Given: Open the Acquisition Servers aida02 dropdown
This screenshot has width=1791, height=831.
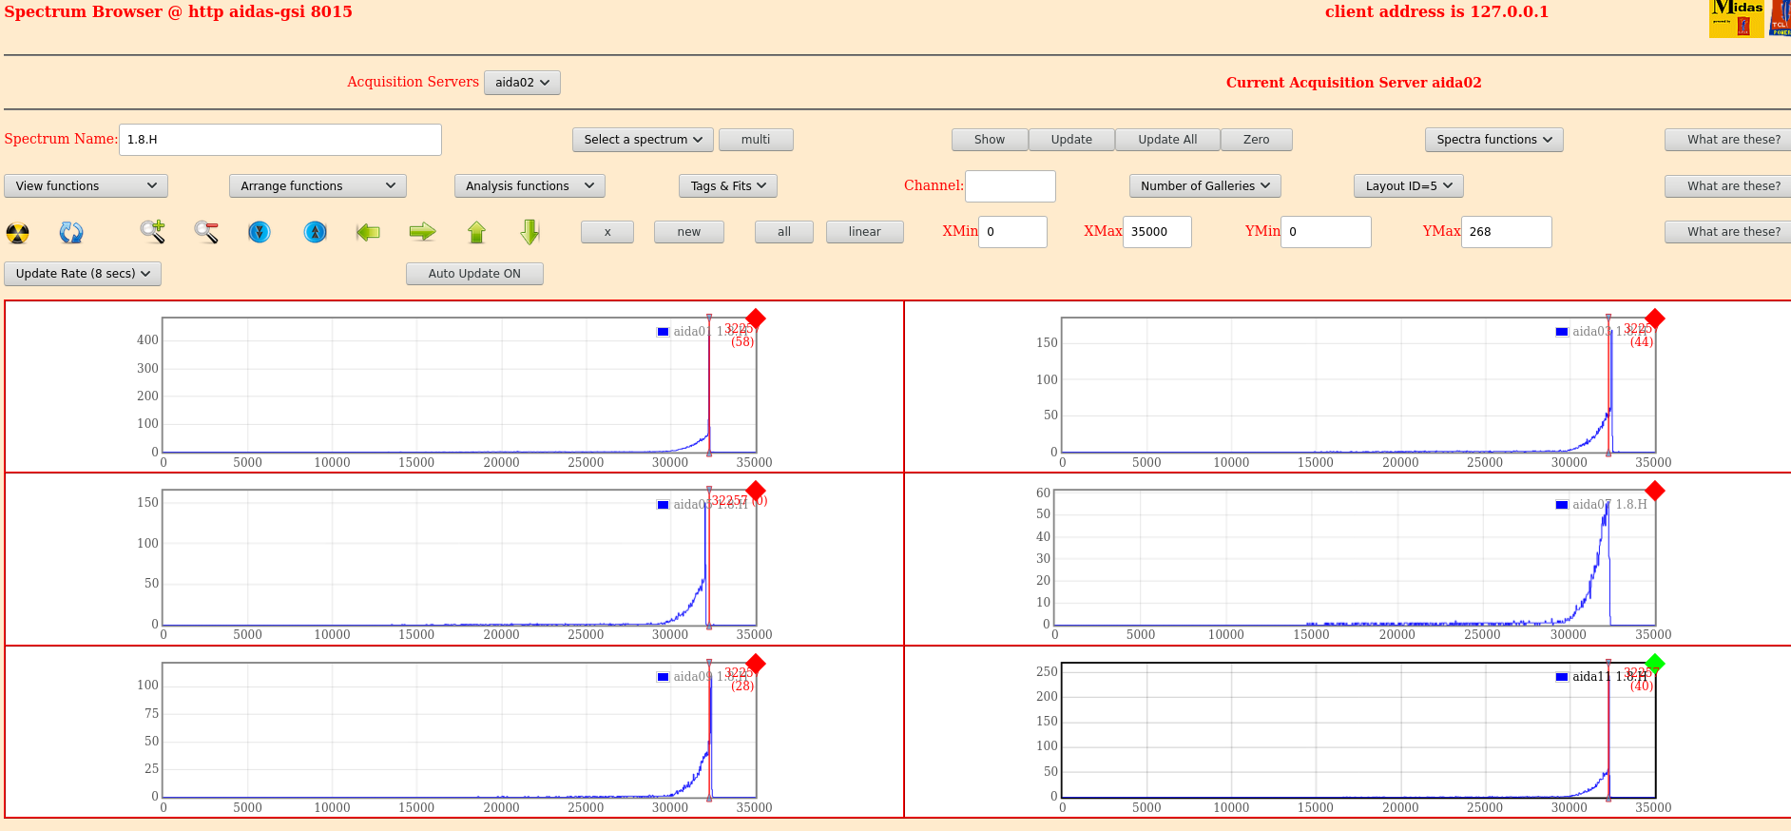Looking at the screenshot, I should [x=522, y=83].
